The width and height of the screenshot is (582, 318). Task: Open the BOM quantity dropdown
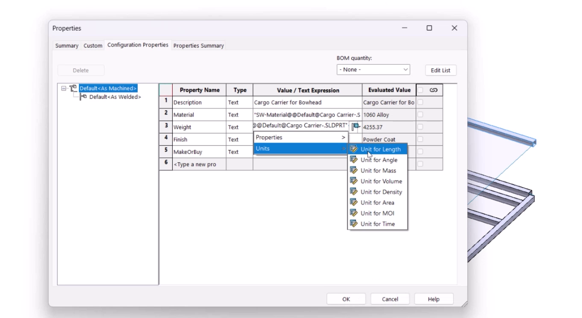coord(373,70)
